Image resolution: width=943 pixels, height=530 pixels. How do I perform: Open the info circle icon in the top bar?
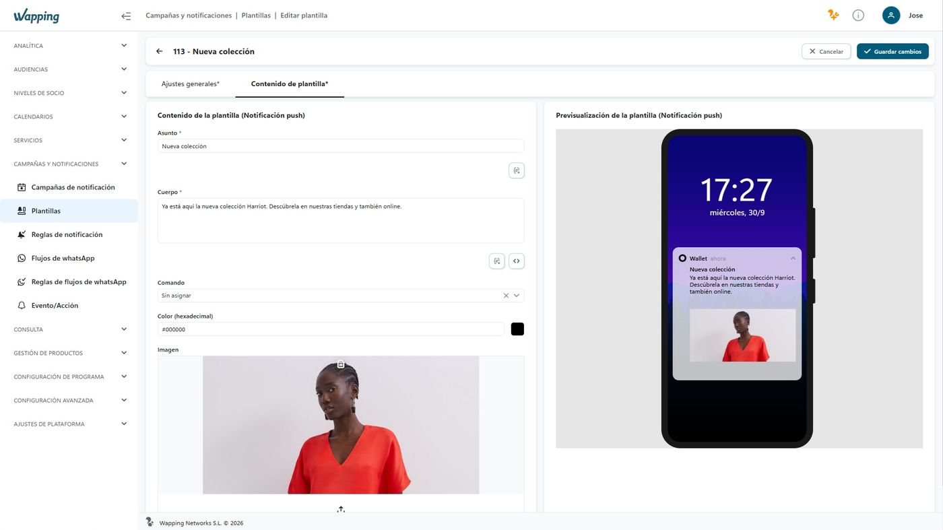tap(858, 15)
